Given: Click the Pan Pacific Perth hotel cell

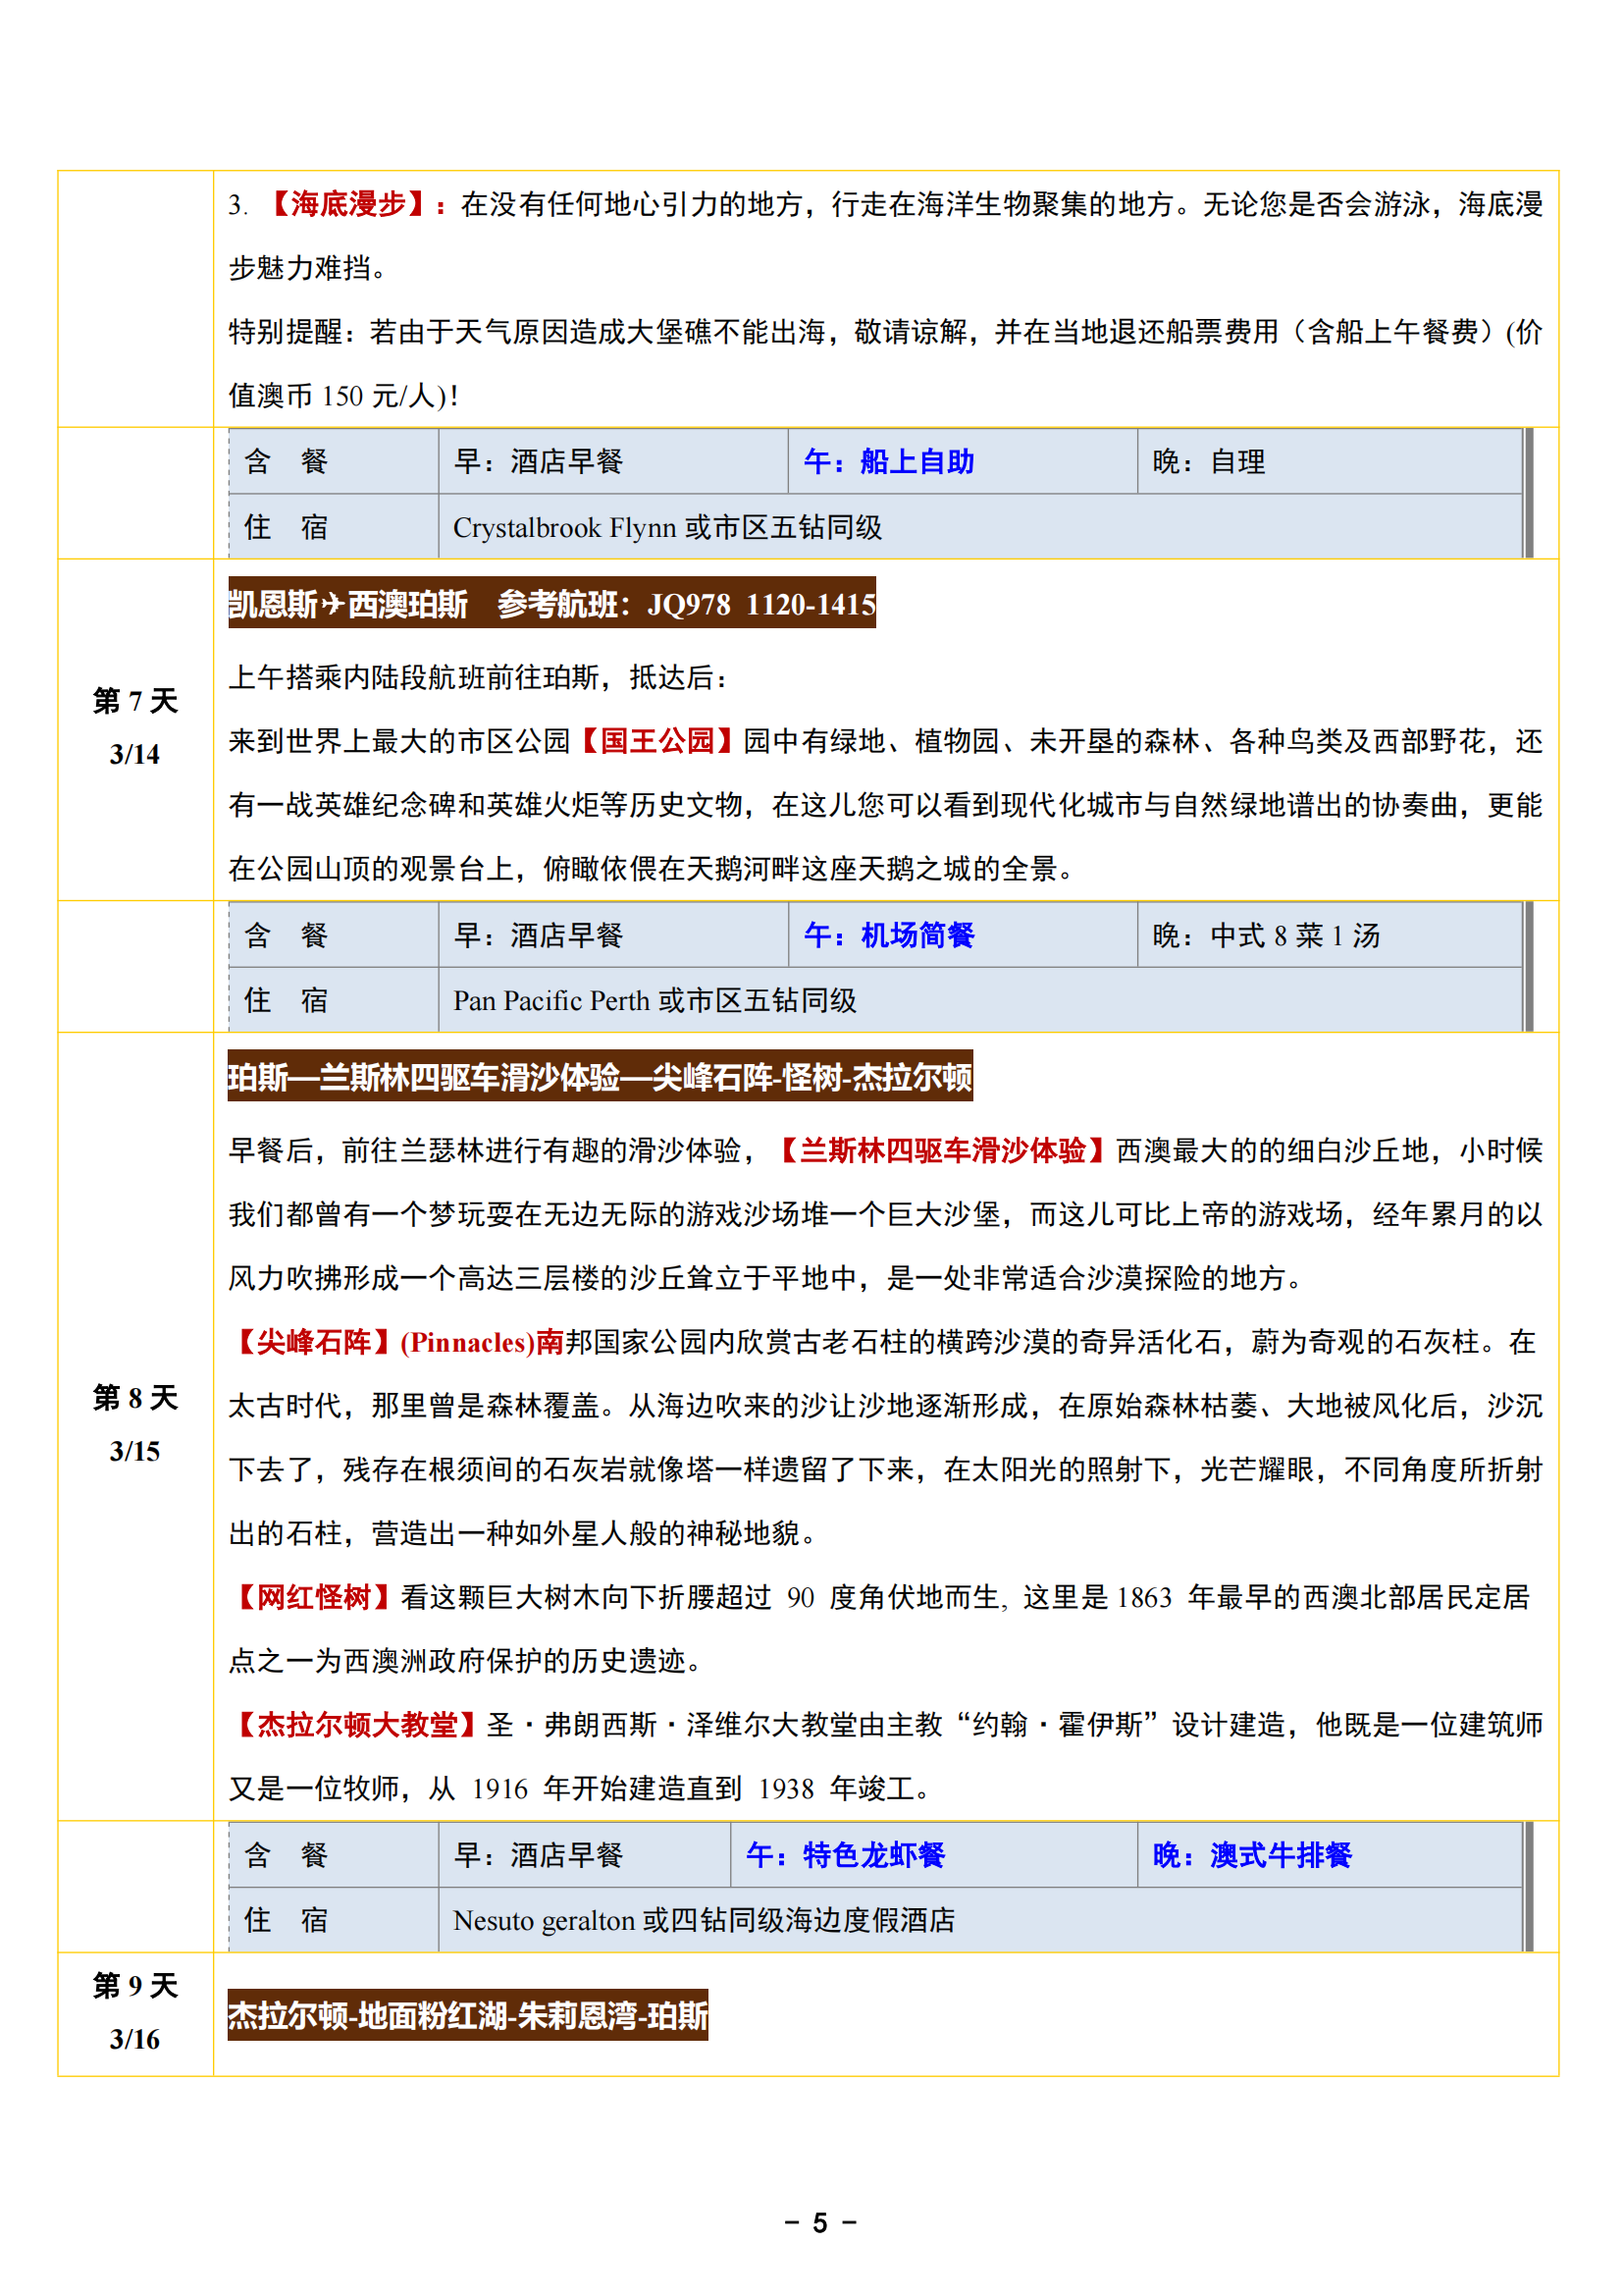Looking at the screenshot, I should [654, 1000].
